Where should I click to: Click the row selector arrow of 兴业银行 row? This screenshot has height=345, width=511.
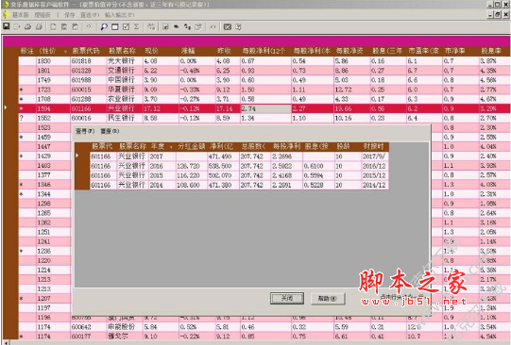(6, 107)
